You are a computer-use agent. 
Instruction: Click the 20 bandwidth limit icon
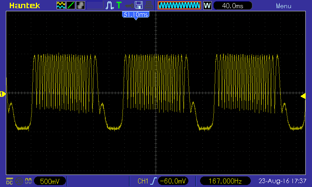(x=19, y=181)
